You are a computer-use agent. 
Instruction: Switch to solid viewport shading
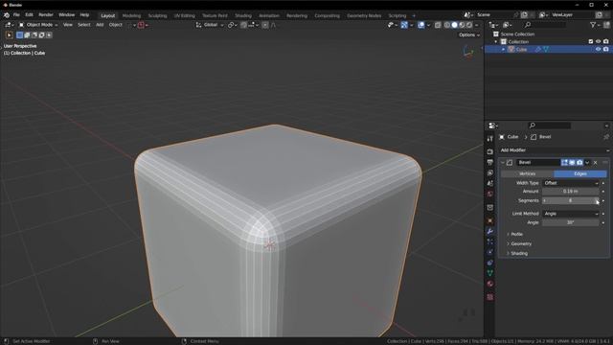tap(454, 25)
